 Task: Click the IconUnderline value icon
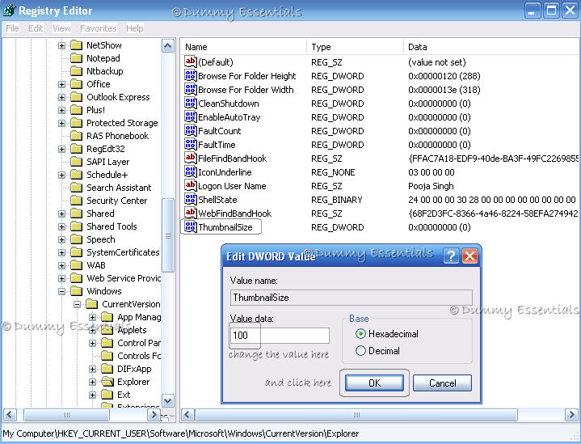tap(191, 171)
